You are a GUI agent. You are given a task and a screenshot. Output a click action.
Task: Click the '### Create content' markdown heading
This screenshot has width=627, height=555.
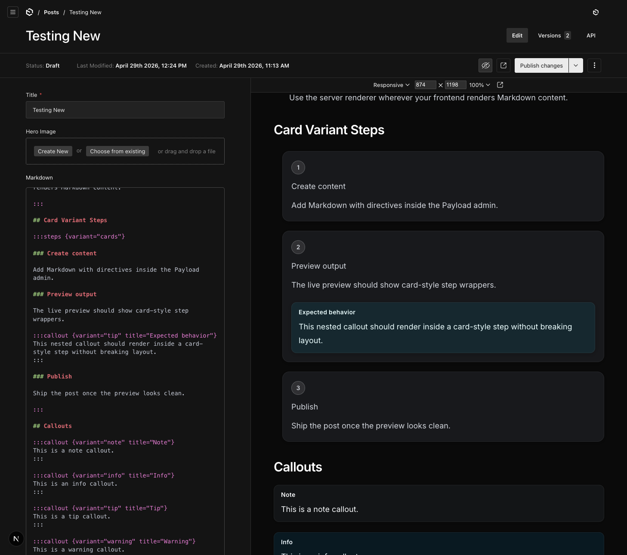click(x=65, y=253)
